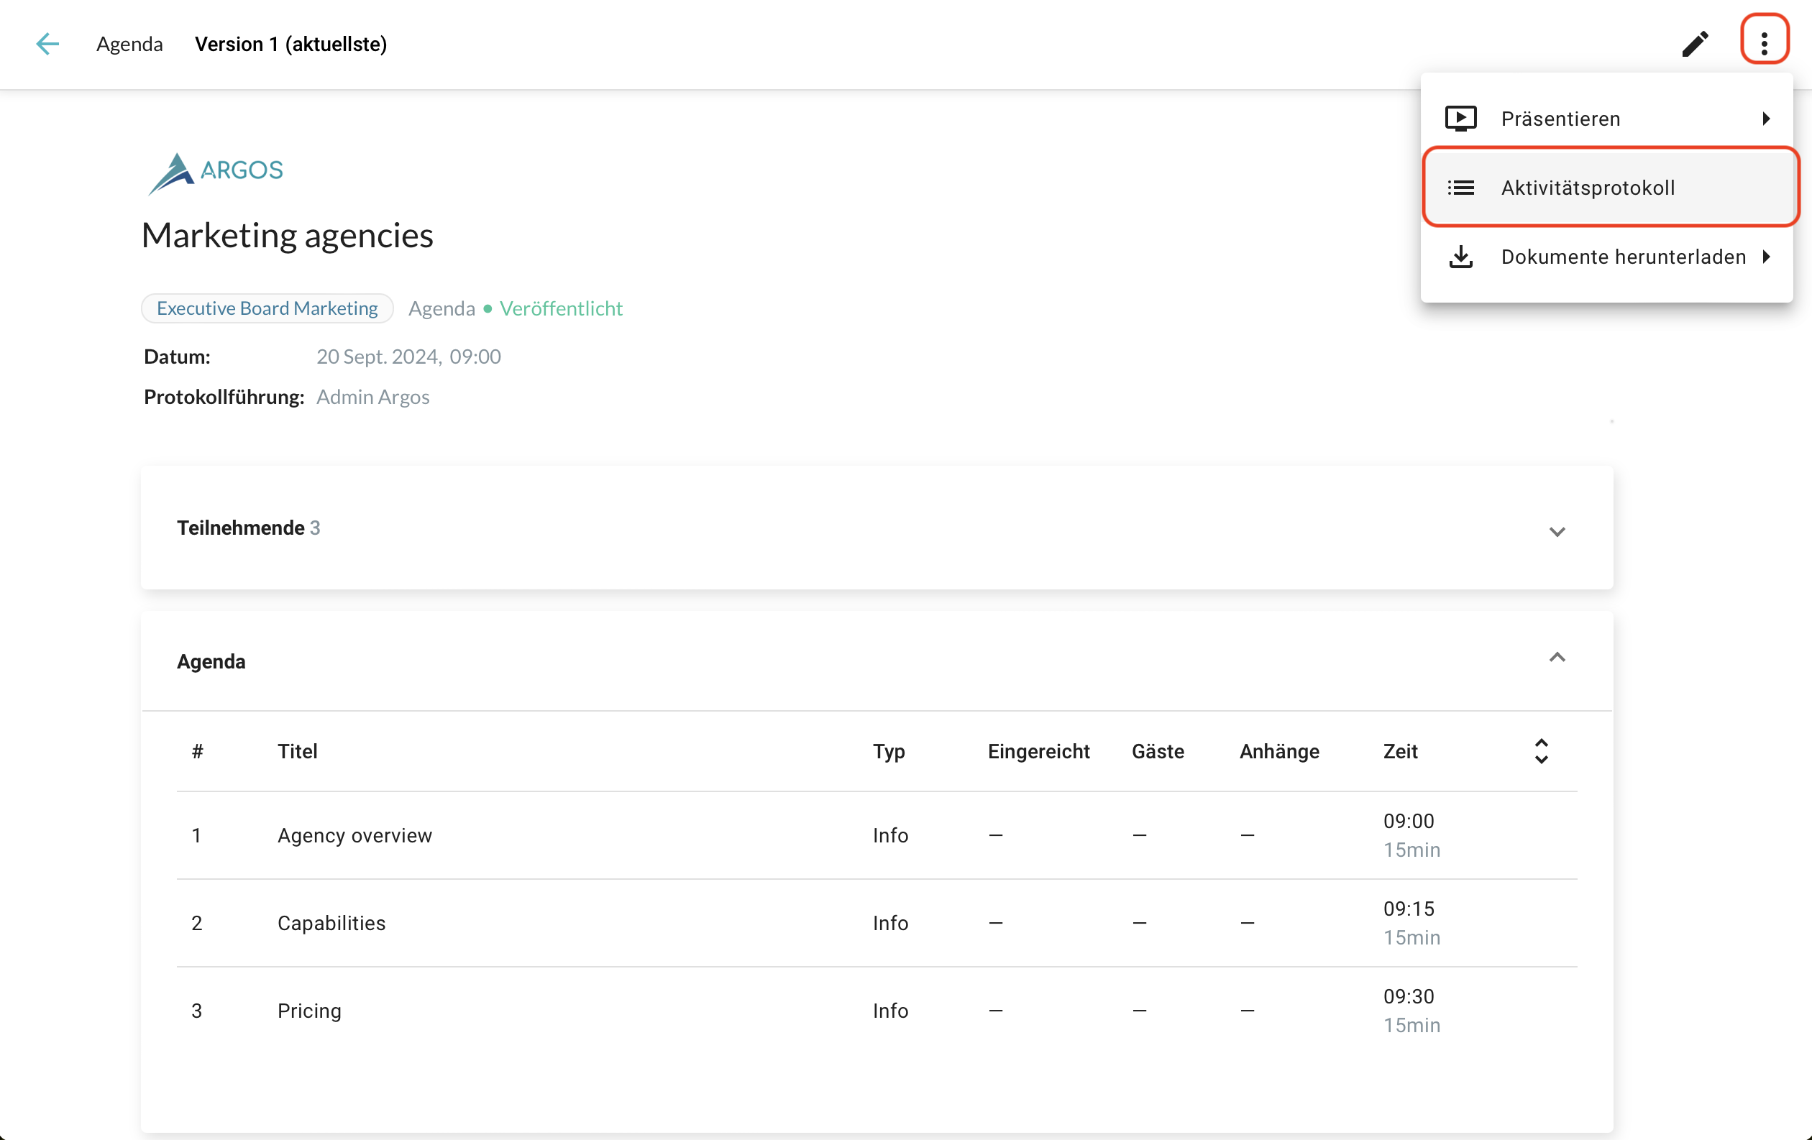1812x1140 pixels.
Task: Open Dokumente herunterladen submenu arrow
Action: 1765,257
